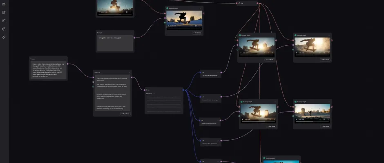Screen dimensions: 384x163
Task: Click the output port of the long skateboarder Prompt
Action: [67, 64]
